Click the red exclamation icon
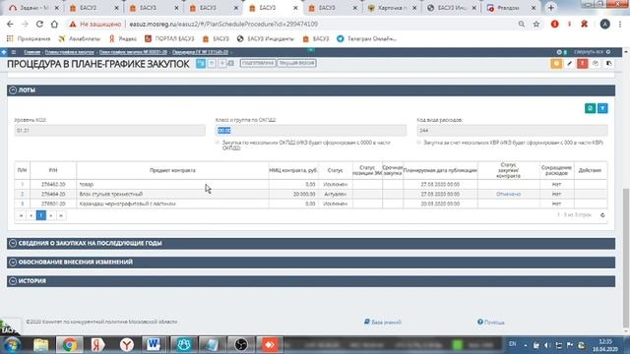The width and height of the screenshot is (630, 354). [x=582, y=63]
